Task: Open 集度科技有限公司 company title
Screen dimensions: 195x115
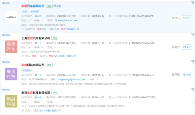Action: 33,65
